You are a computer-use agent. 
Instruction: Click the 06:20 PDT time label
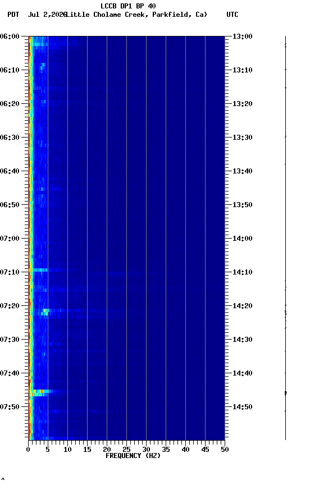[10, 104]
